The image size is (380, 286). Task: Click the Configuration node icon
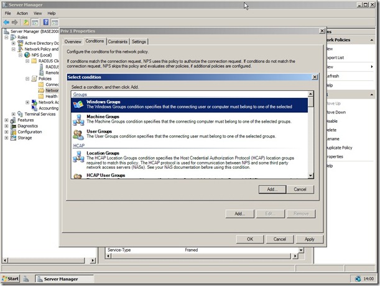pyautogui.click(x=13, y=132)
